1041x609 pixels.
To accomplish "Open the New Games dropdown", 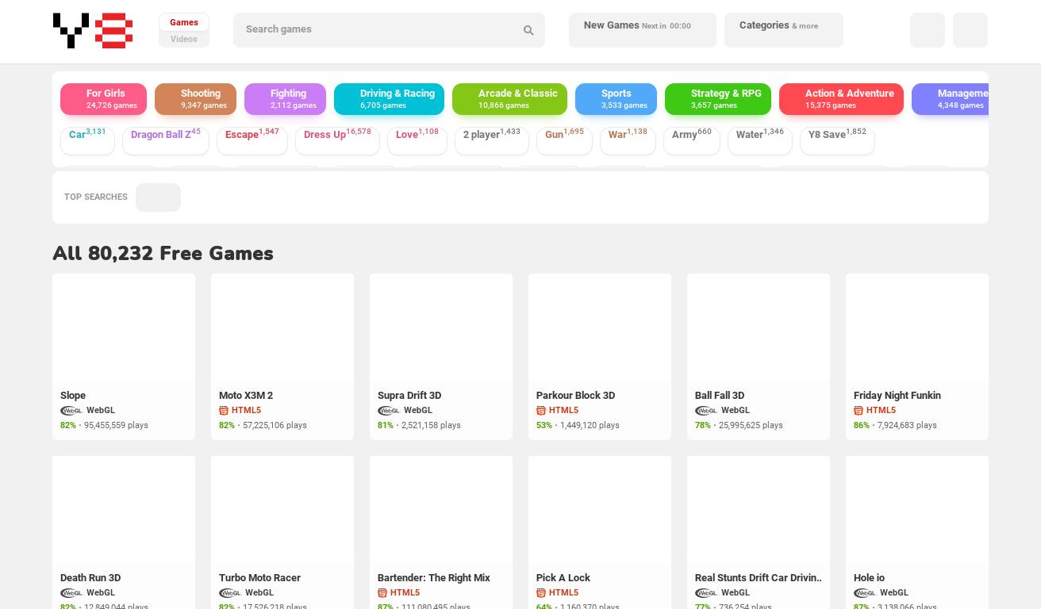I will pos(642,30).
